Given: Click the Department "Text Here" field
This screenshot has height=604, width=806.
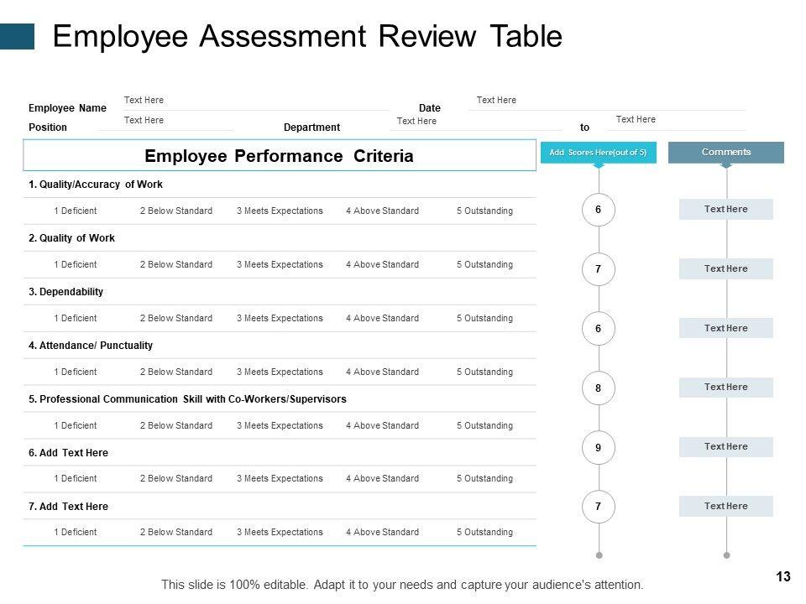Looking at the screenshot, I should (x=416, y=121).
